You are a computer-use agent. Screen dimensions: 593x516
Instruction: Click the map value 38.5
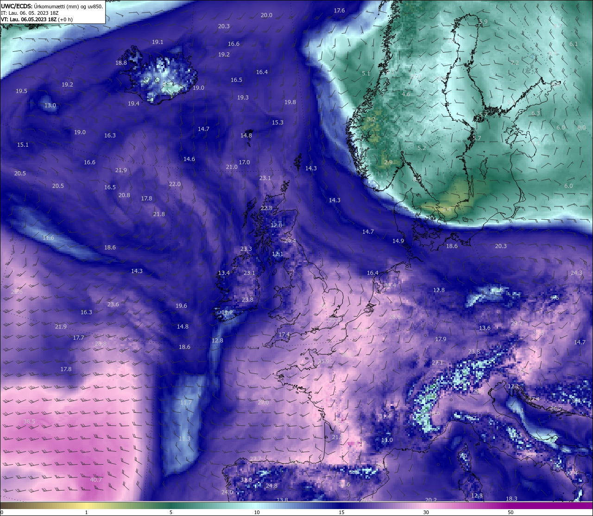pyautogui.click(x=29, y=422)
